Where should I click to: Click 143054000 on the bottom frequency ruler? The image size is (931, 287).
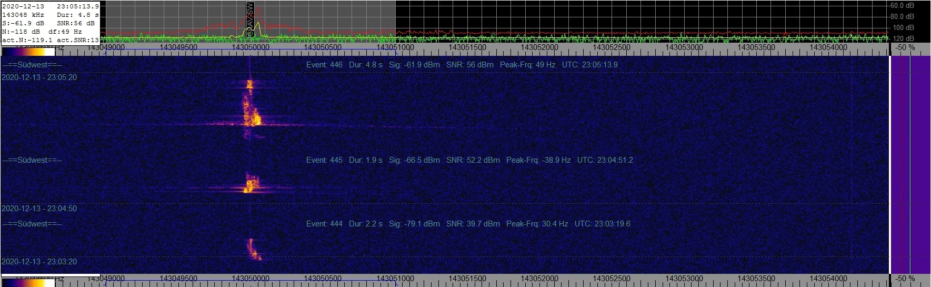[828, 278]
